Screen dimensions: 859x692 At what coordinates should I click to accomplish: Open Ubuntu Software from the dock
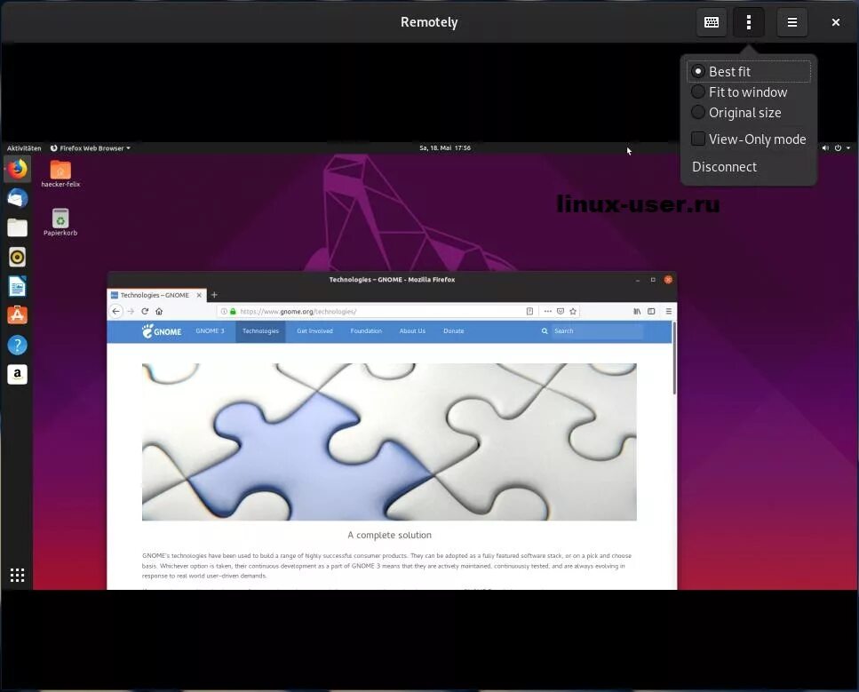(17, 315)
